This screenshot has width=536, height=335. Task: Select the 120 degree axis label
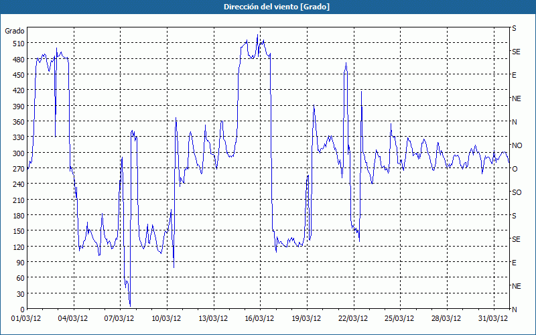pyautogui.click(x=19, y=247)
